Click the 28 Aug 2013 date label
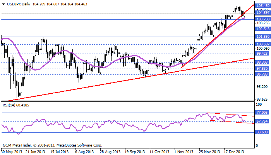271x155 pixels. tap(110, 152)
